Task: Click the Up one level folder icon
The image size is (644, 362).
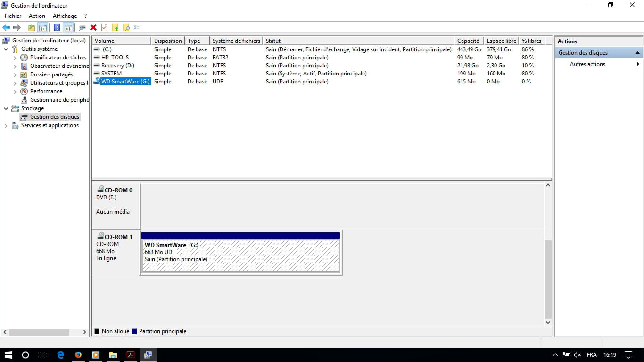Action: 32,27
